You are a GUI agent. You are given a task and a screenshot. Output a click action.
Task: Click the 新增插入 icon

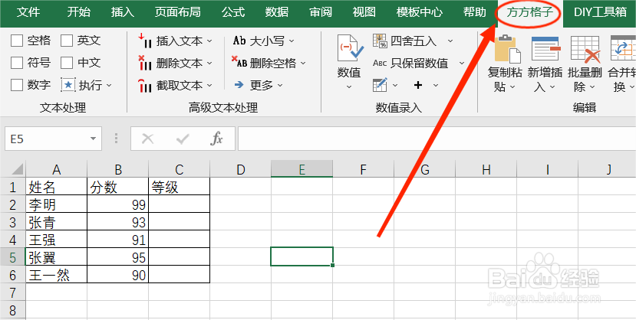[545, 48]
